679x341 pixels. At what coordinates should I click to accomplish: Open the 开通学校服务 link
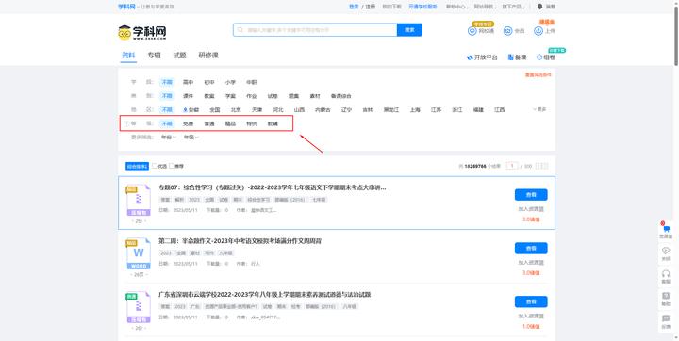pos(422,7)
